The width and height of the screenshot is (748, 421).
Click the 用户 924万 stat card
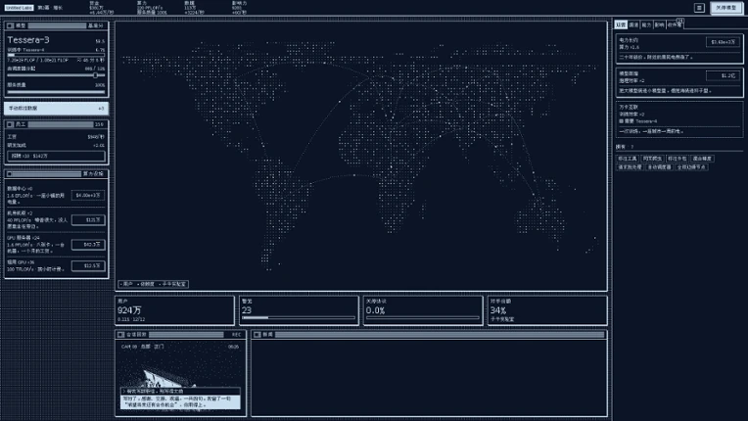click(174, 311)
